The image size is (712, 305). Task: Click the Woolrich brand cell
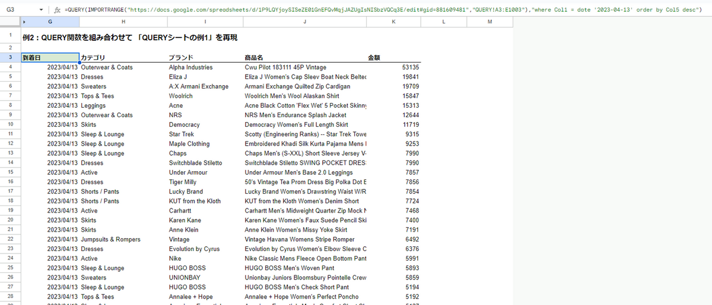click(205, 96)
